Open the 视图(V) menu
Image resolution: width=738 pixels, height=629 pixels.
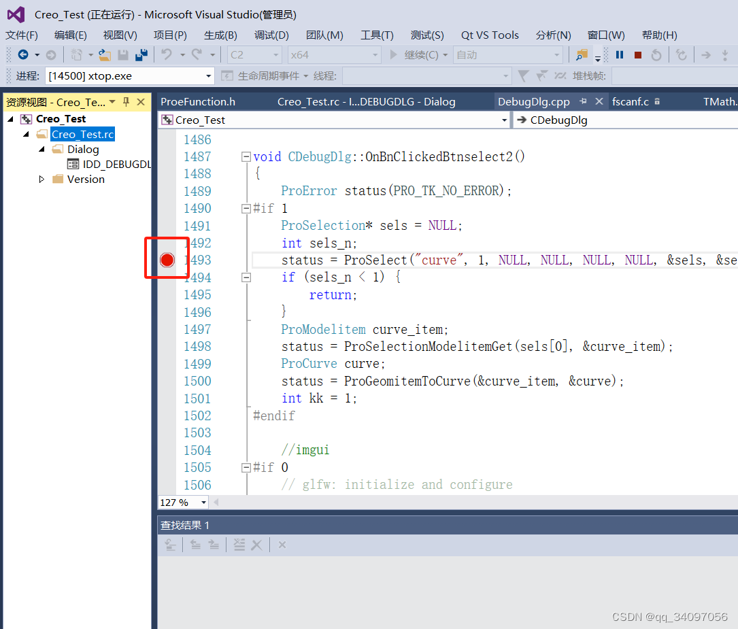click(120, 35)
